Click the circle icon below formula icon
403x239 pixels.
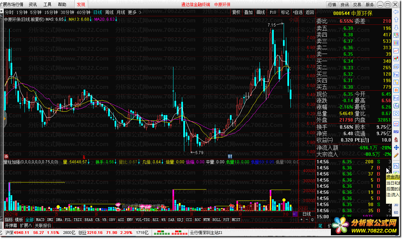pos(396,113)
